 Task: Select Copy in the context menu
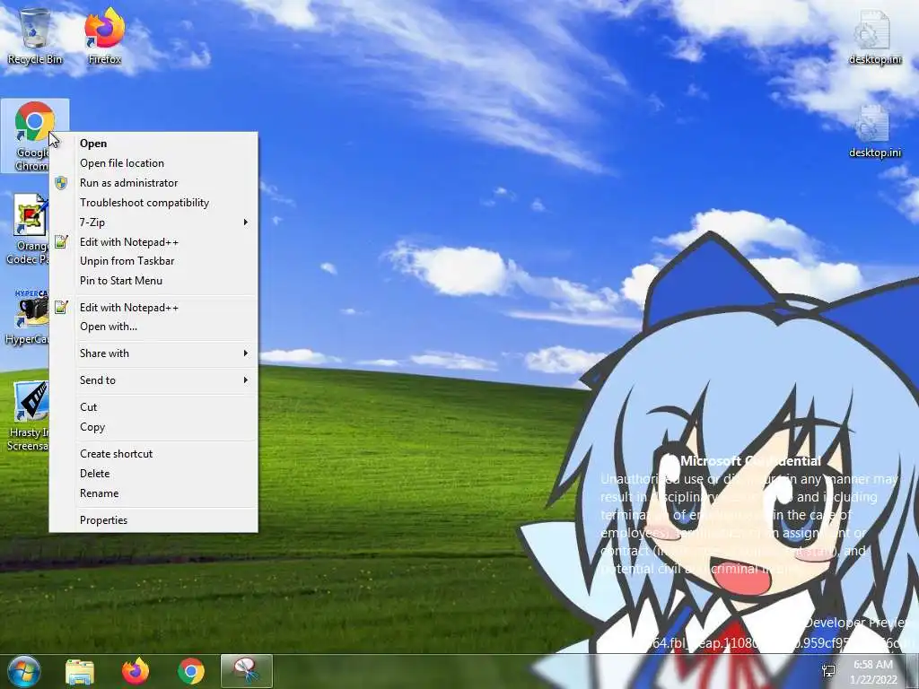tap(153, 427)
